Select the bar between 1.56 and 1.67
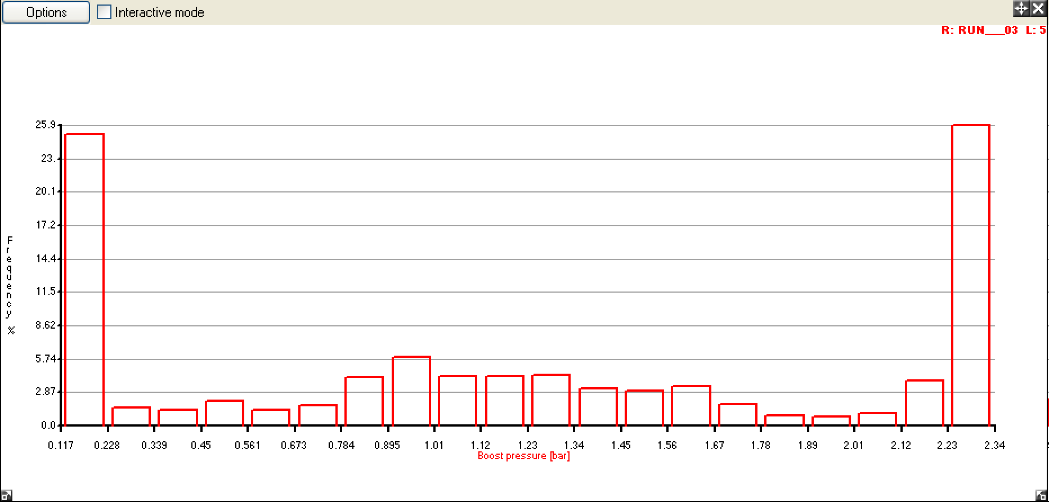The height and width of the screenshot is (502, 1049). point(691,406)
